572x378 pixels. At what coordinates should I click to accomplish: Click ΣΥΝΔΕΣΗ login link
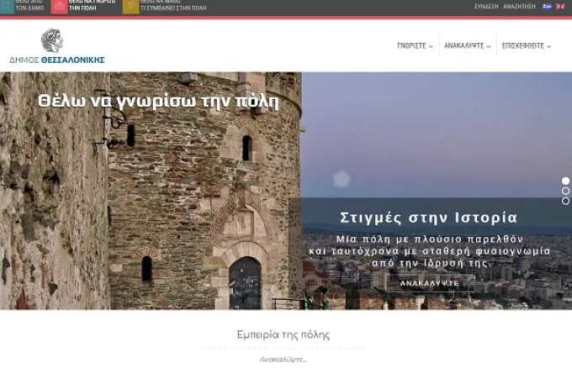pyautogui.click(x=486, y=7)
